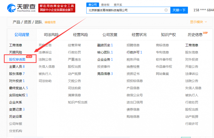Click 工商信息 under 历史信息
The width and height of the screenshot is (214, 138).
(x=192, y=45)
